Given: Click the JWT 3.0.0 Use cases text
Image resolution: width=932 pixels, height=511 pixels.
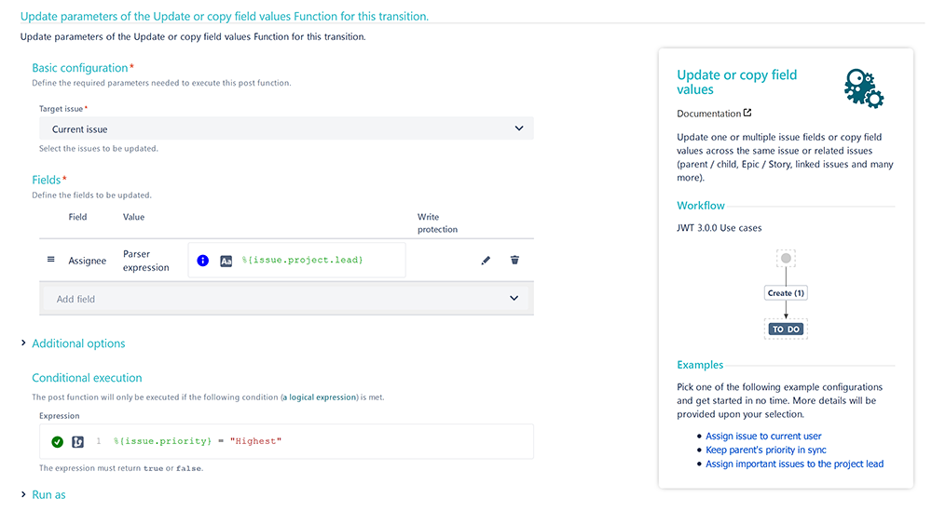Looking at the screenshot, I should click(720, 228).
